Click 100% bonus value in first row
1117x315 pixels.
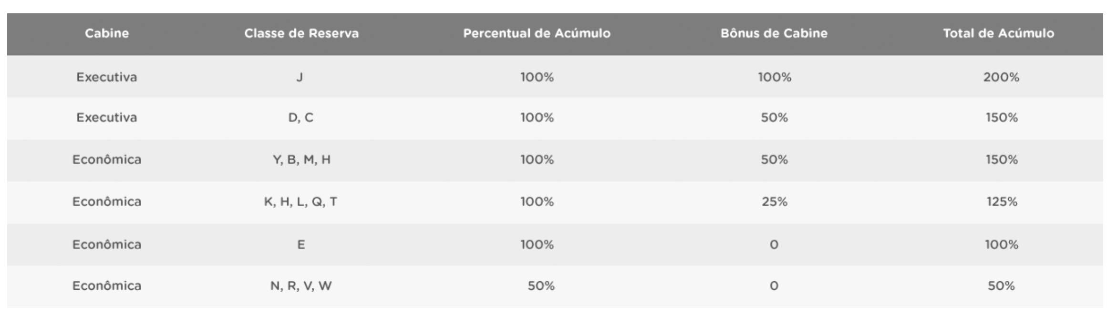(775, 77)
